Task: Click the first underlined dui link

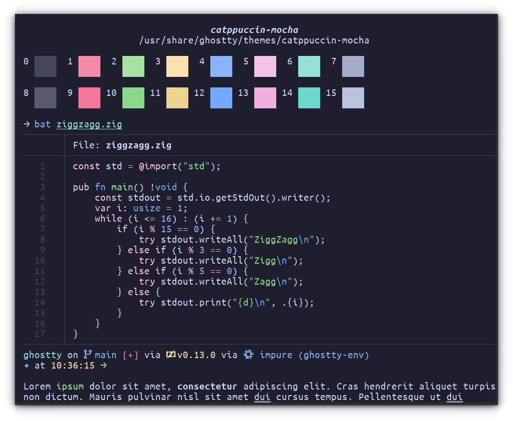Action: click(x=262, y=397)
